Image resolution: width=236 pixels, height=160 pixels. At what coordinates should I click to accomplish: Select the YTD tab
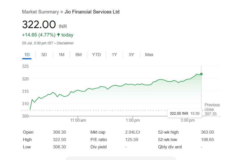click(96, 55)
